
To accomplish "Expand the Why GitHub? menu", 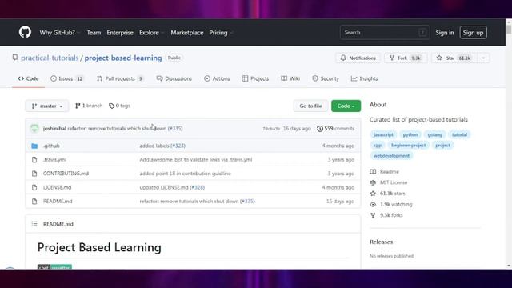I will pos(59,33).
